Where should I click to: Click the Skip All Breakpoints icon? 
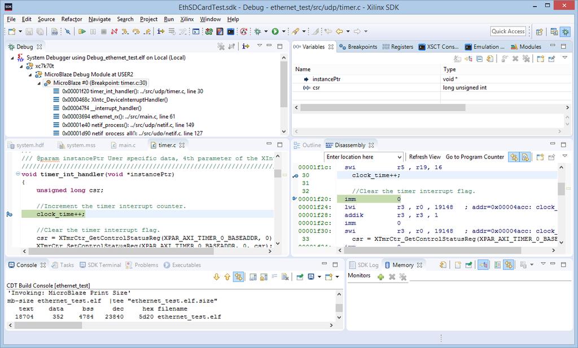[68, 32]
